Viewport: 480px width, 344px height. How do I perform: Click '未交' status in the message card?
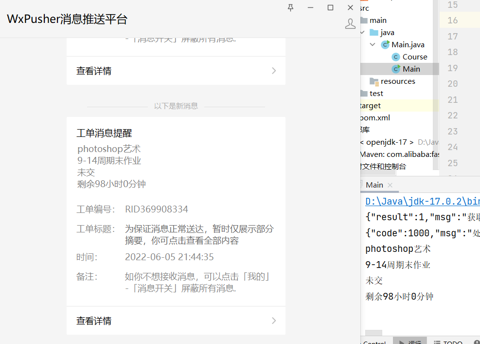click(x=86, y=172)
